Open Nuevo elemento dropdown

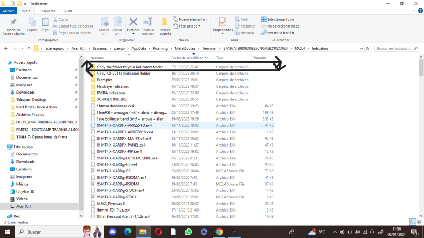[x=190, y=19]
